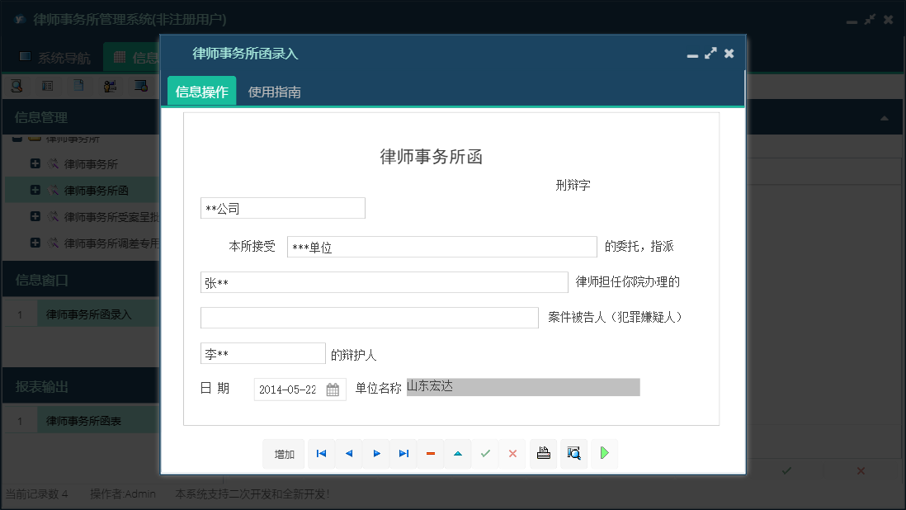Click the previous record arrow icon
This screenshot has height=510, width=906.
348,453
